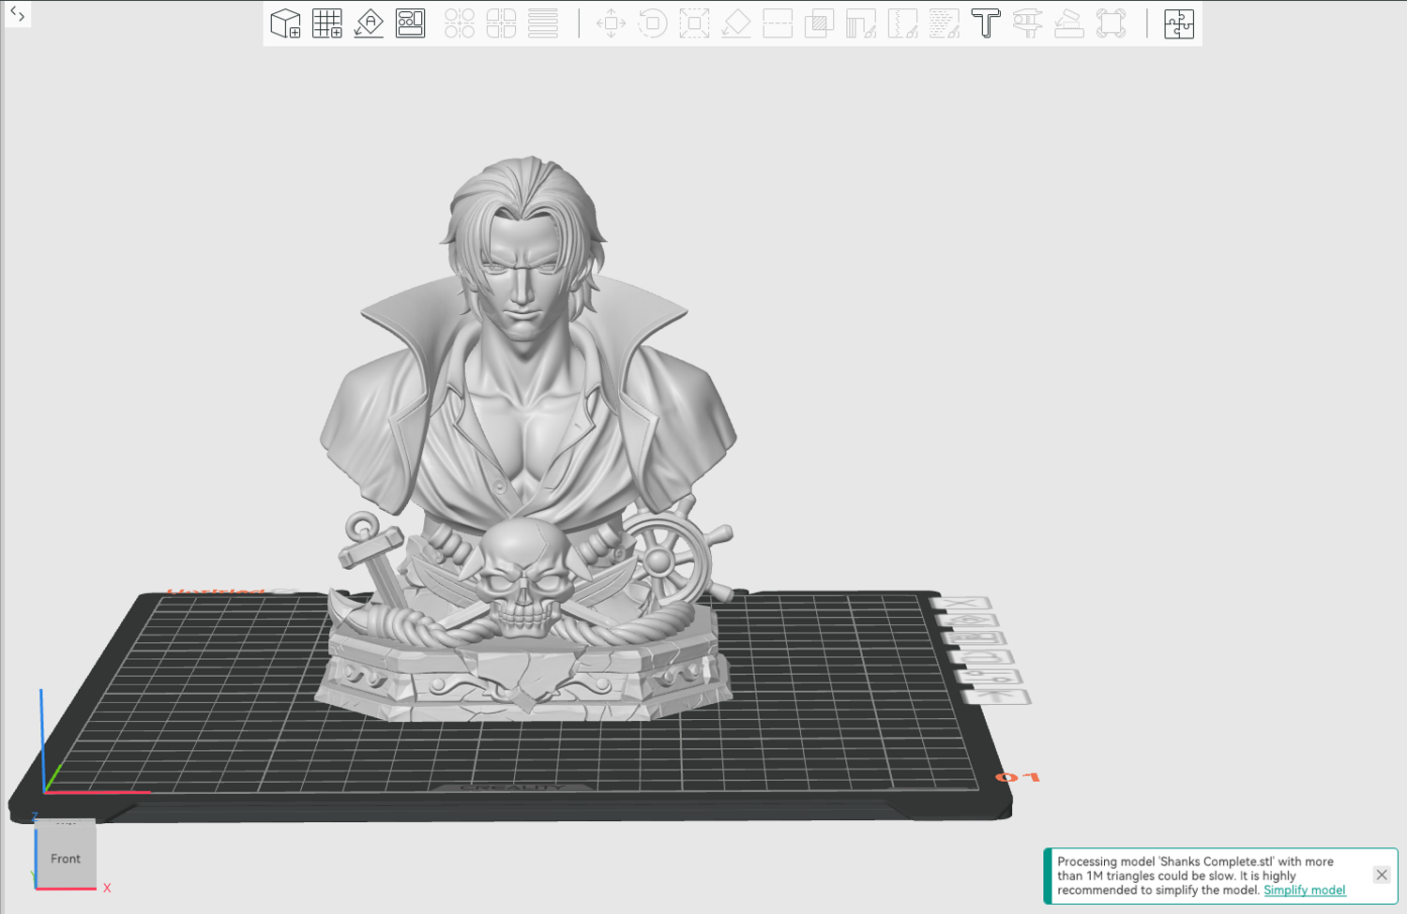This screenshot has height=914, width=1407.
Task: Click the toolbar icon right of the caliper
Action: (x=1069, y=23)
